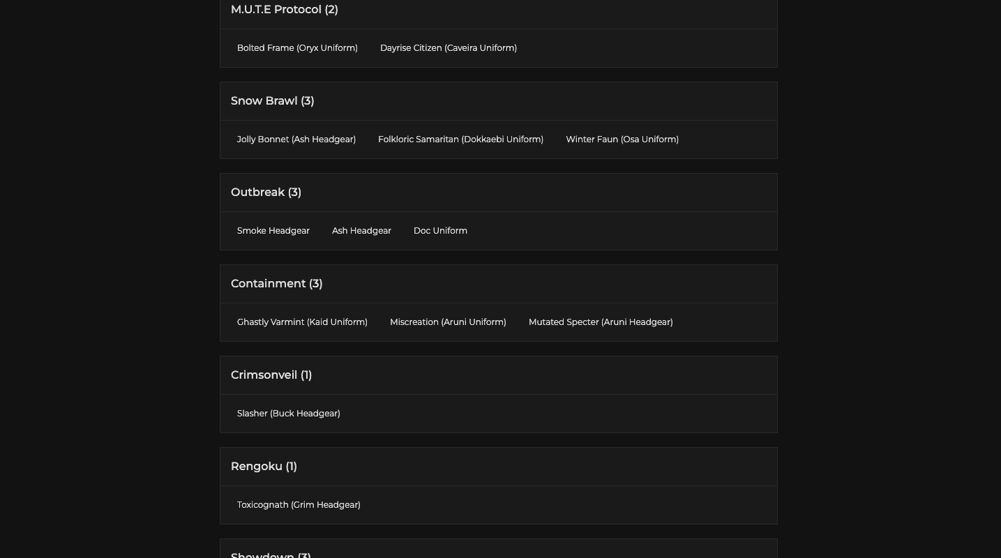Choose Winter Faun (Osa Uniform) item
1001x558 pixels.
pos(622,139)
